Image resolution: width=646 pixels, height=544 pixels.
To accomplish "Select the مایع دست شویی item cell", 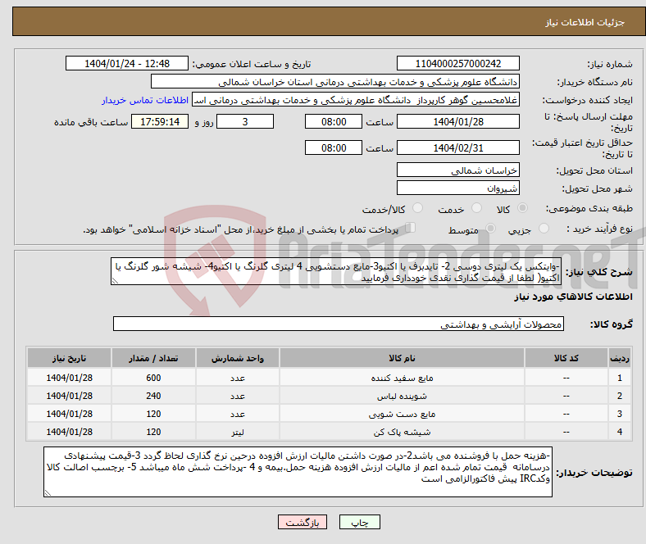I will click(402, 414).
